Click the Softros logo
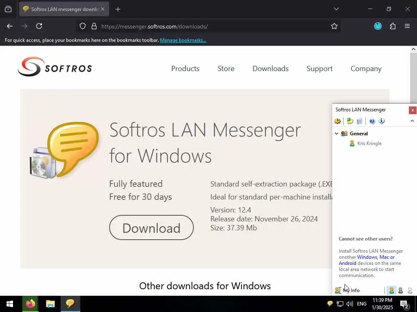 click(55, 67)
